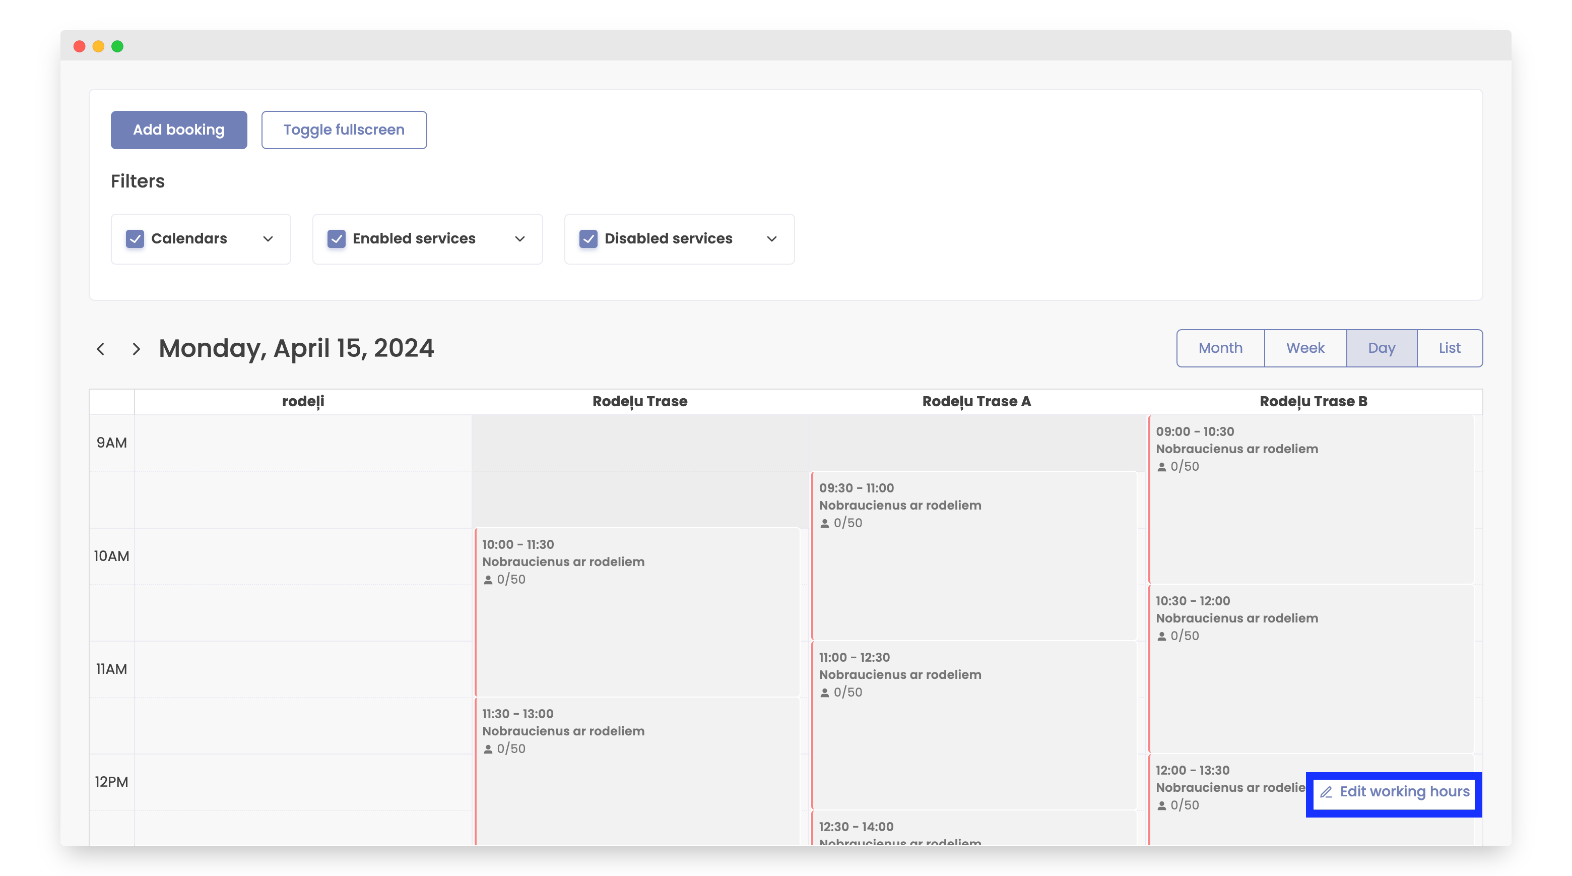This screenshot has height=876, width=1572.
Task: Expand the Enabled services dropdown chevron
Action: pyautogui.click(x=520, y=239)
